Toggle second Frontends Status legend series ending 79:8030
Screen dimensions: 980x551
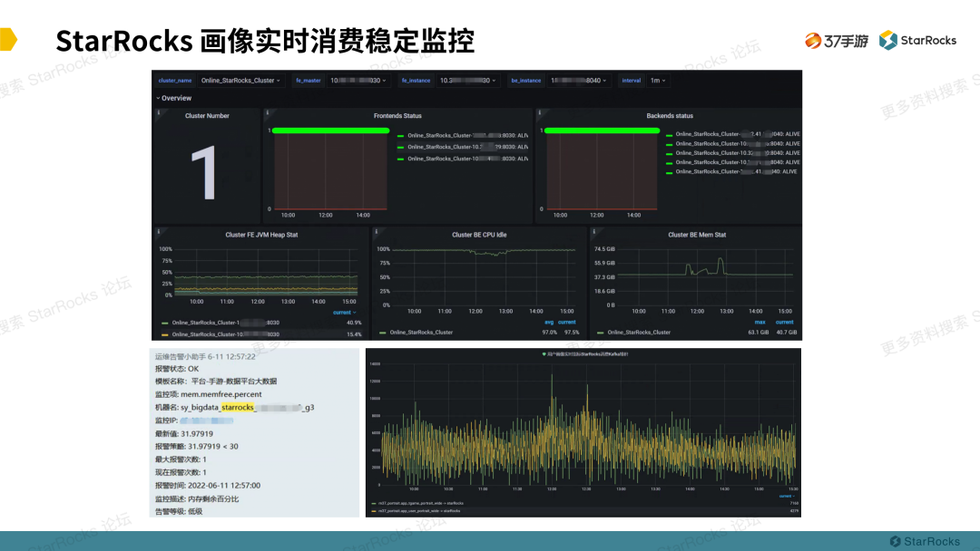[x=467, y=148]
